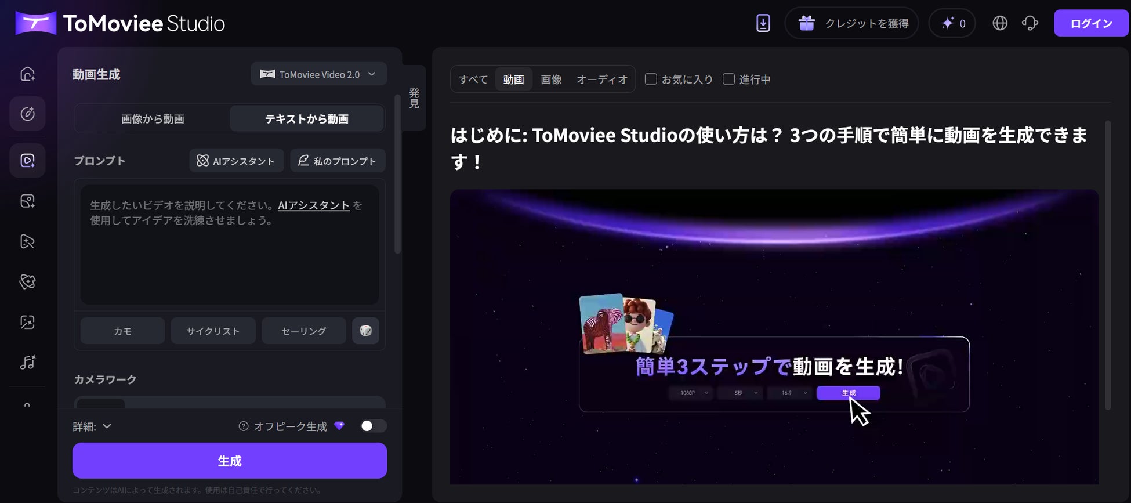Click the help icon beside オフピーク生成
Image resolution: width=1131 pixels, height=503 pixels.
[244, 426]
